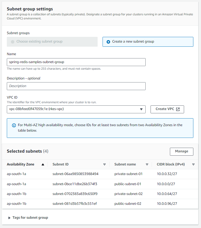The height and width of the screenshot is (228, 201).
Task: Select the public-subnet-02 table row
Action: (x=100, y=204)
